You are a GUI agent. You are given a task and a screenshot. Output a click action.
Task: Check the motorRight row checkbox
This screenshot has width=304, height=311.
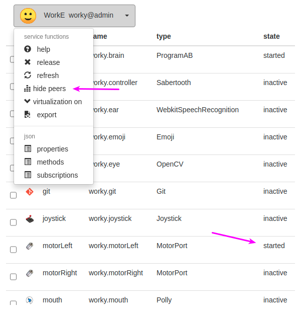tap(13, 277)
